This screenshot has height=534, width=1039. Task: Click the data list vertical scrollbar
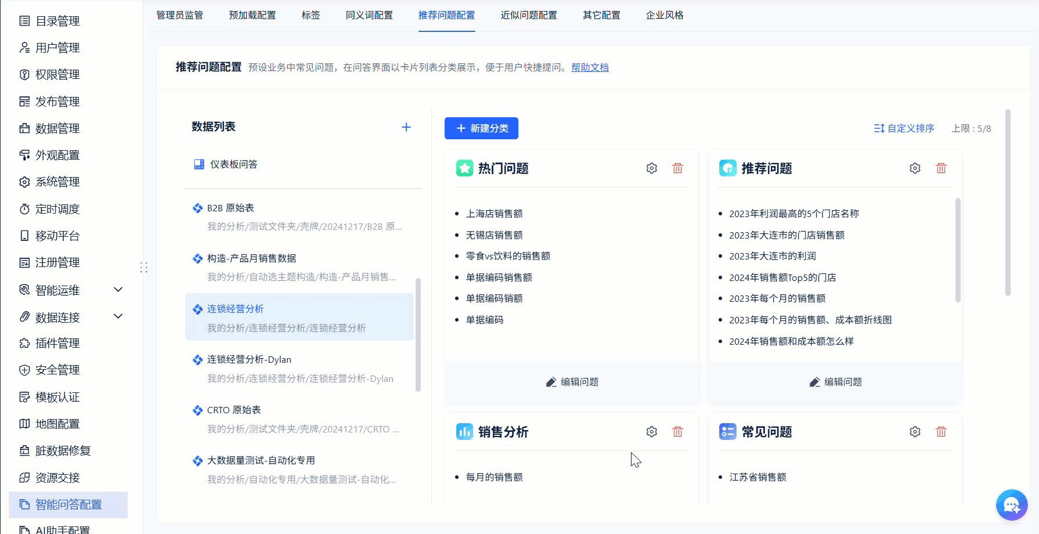pos(418,335)
